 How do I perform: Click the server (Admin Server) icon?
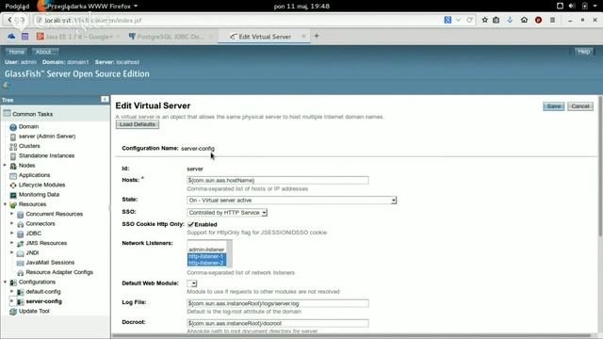click(x=13, y=137)
